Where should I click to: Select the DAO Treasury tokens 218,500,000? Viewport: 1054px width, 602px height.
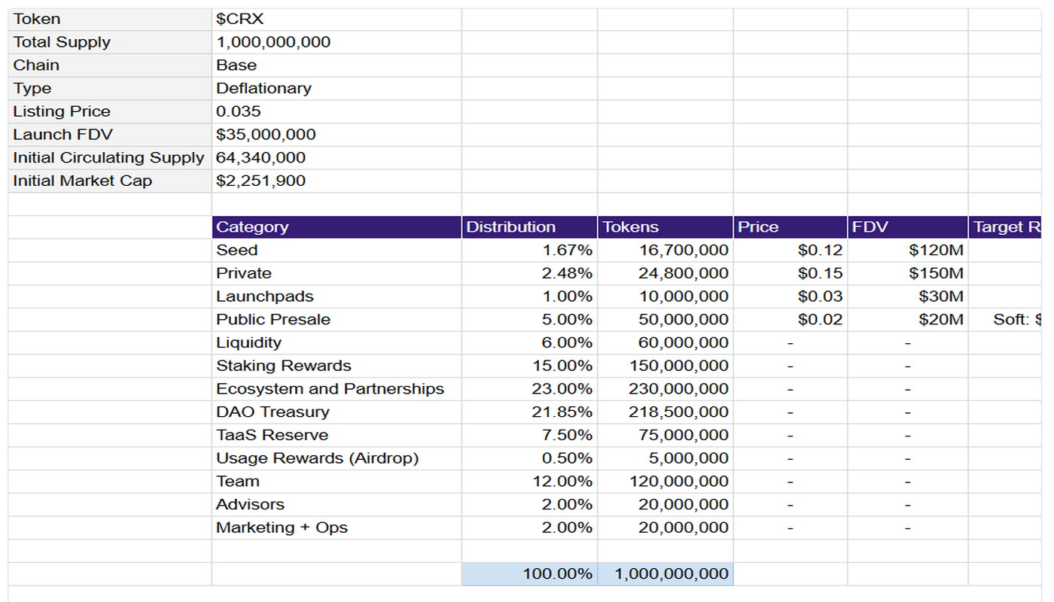pos(666,412)
